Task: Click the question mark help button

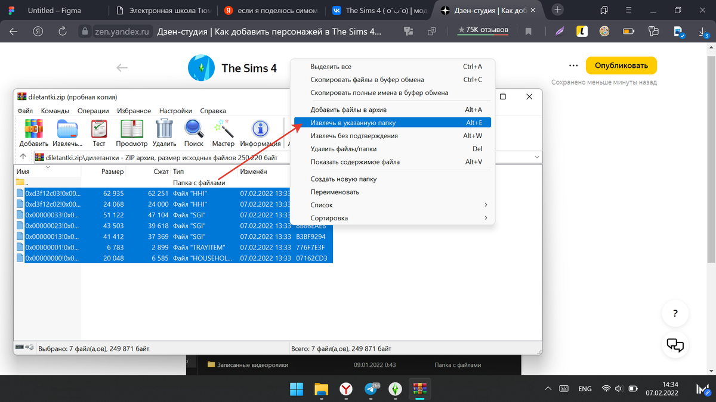Action: (675, 313)
